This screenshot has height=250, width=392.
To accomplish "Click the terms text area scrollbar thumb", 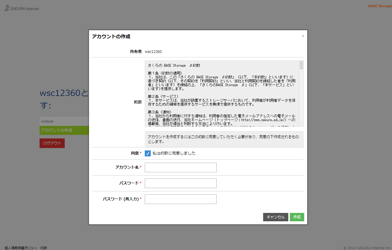I will pyautogui.click(x=301, y=65).
